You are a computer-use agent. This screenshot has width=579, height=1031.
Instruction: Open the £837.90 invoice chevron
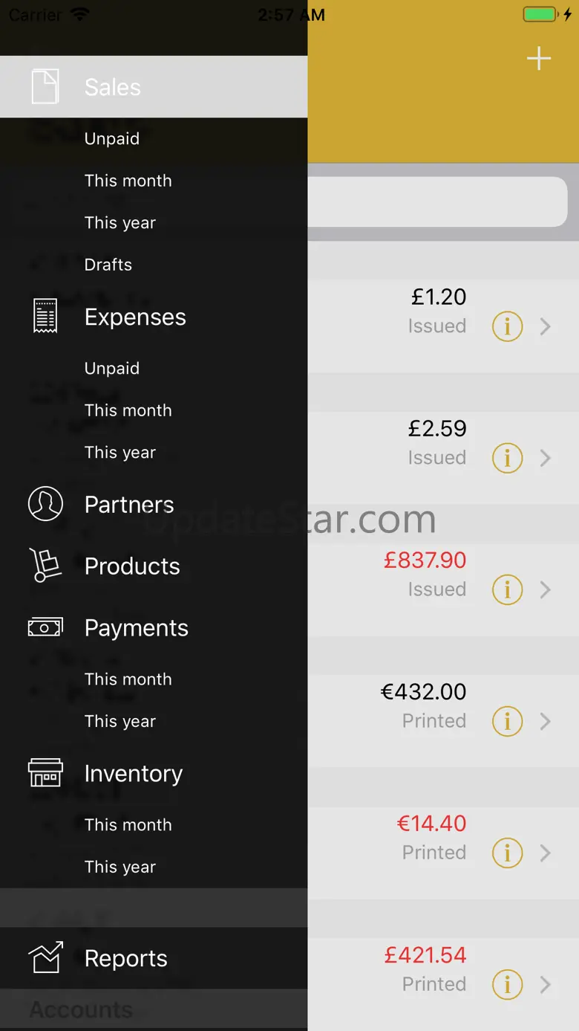546,589
